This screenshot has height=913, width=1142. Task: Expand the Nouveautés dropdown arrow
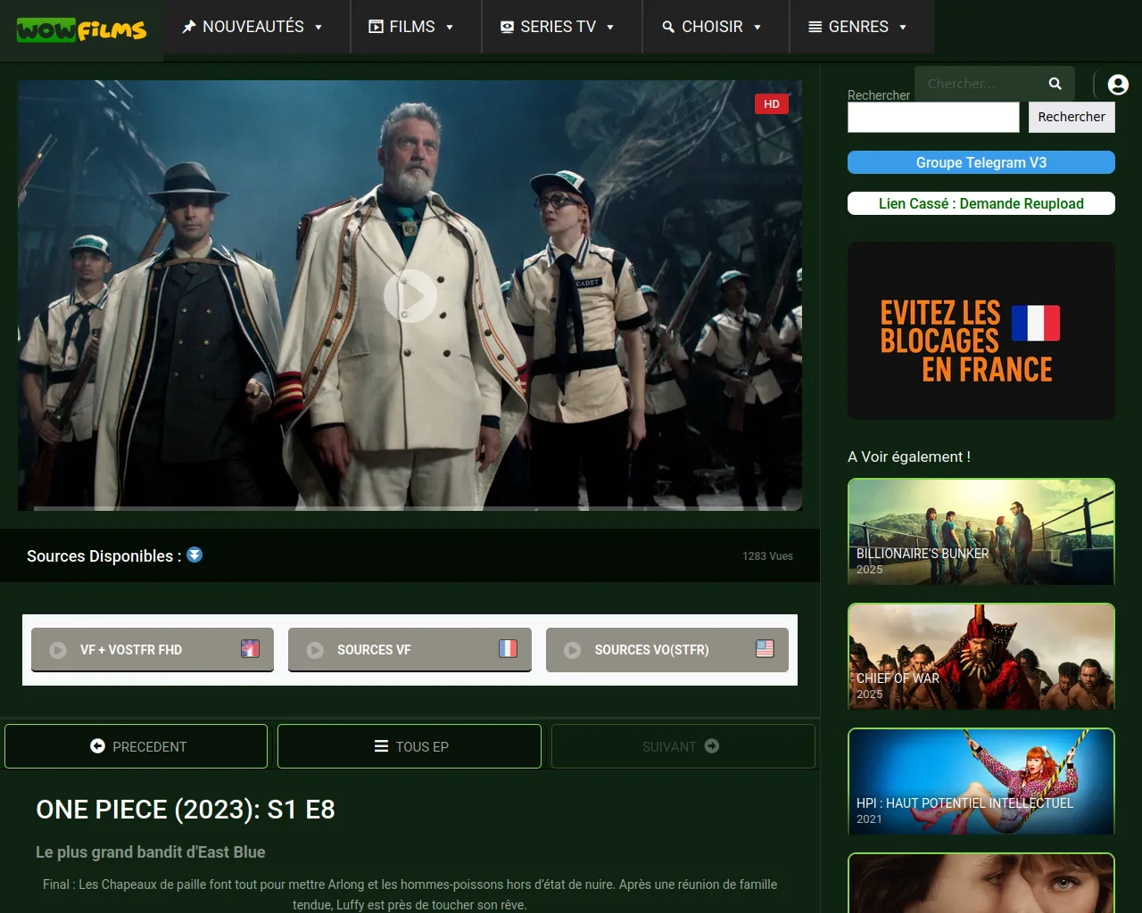coord(319,28)
